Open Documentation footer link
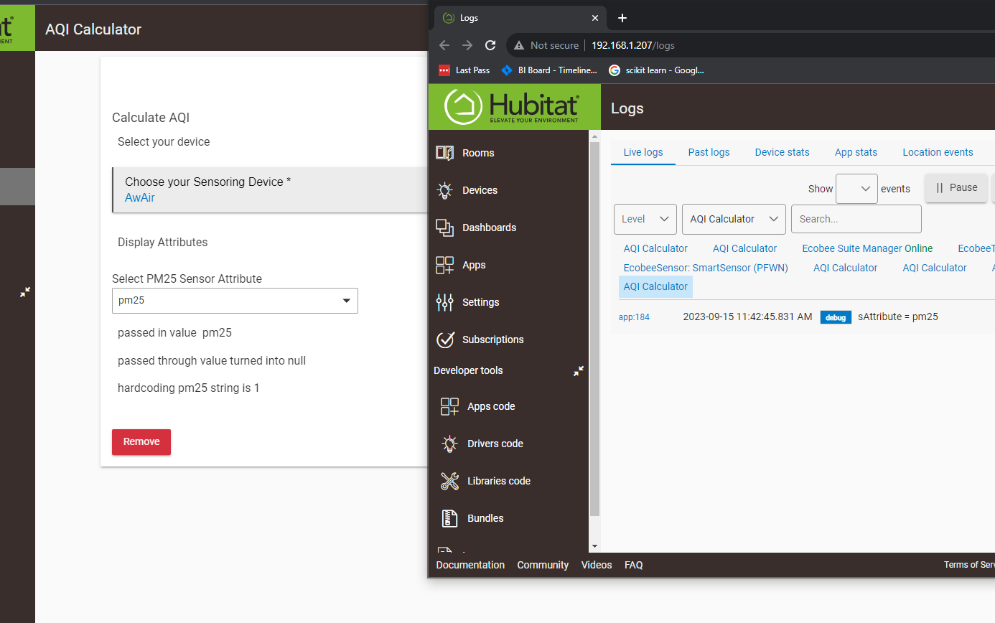The height and width of the screenshot is (623, 995). [470, 565]
